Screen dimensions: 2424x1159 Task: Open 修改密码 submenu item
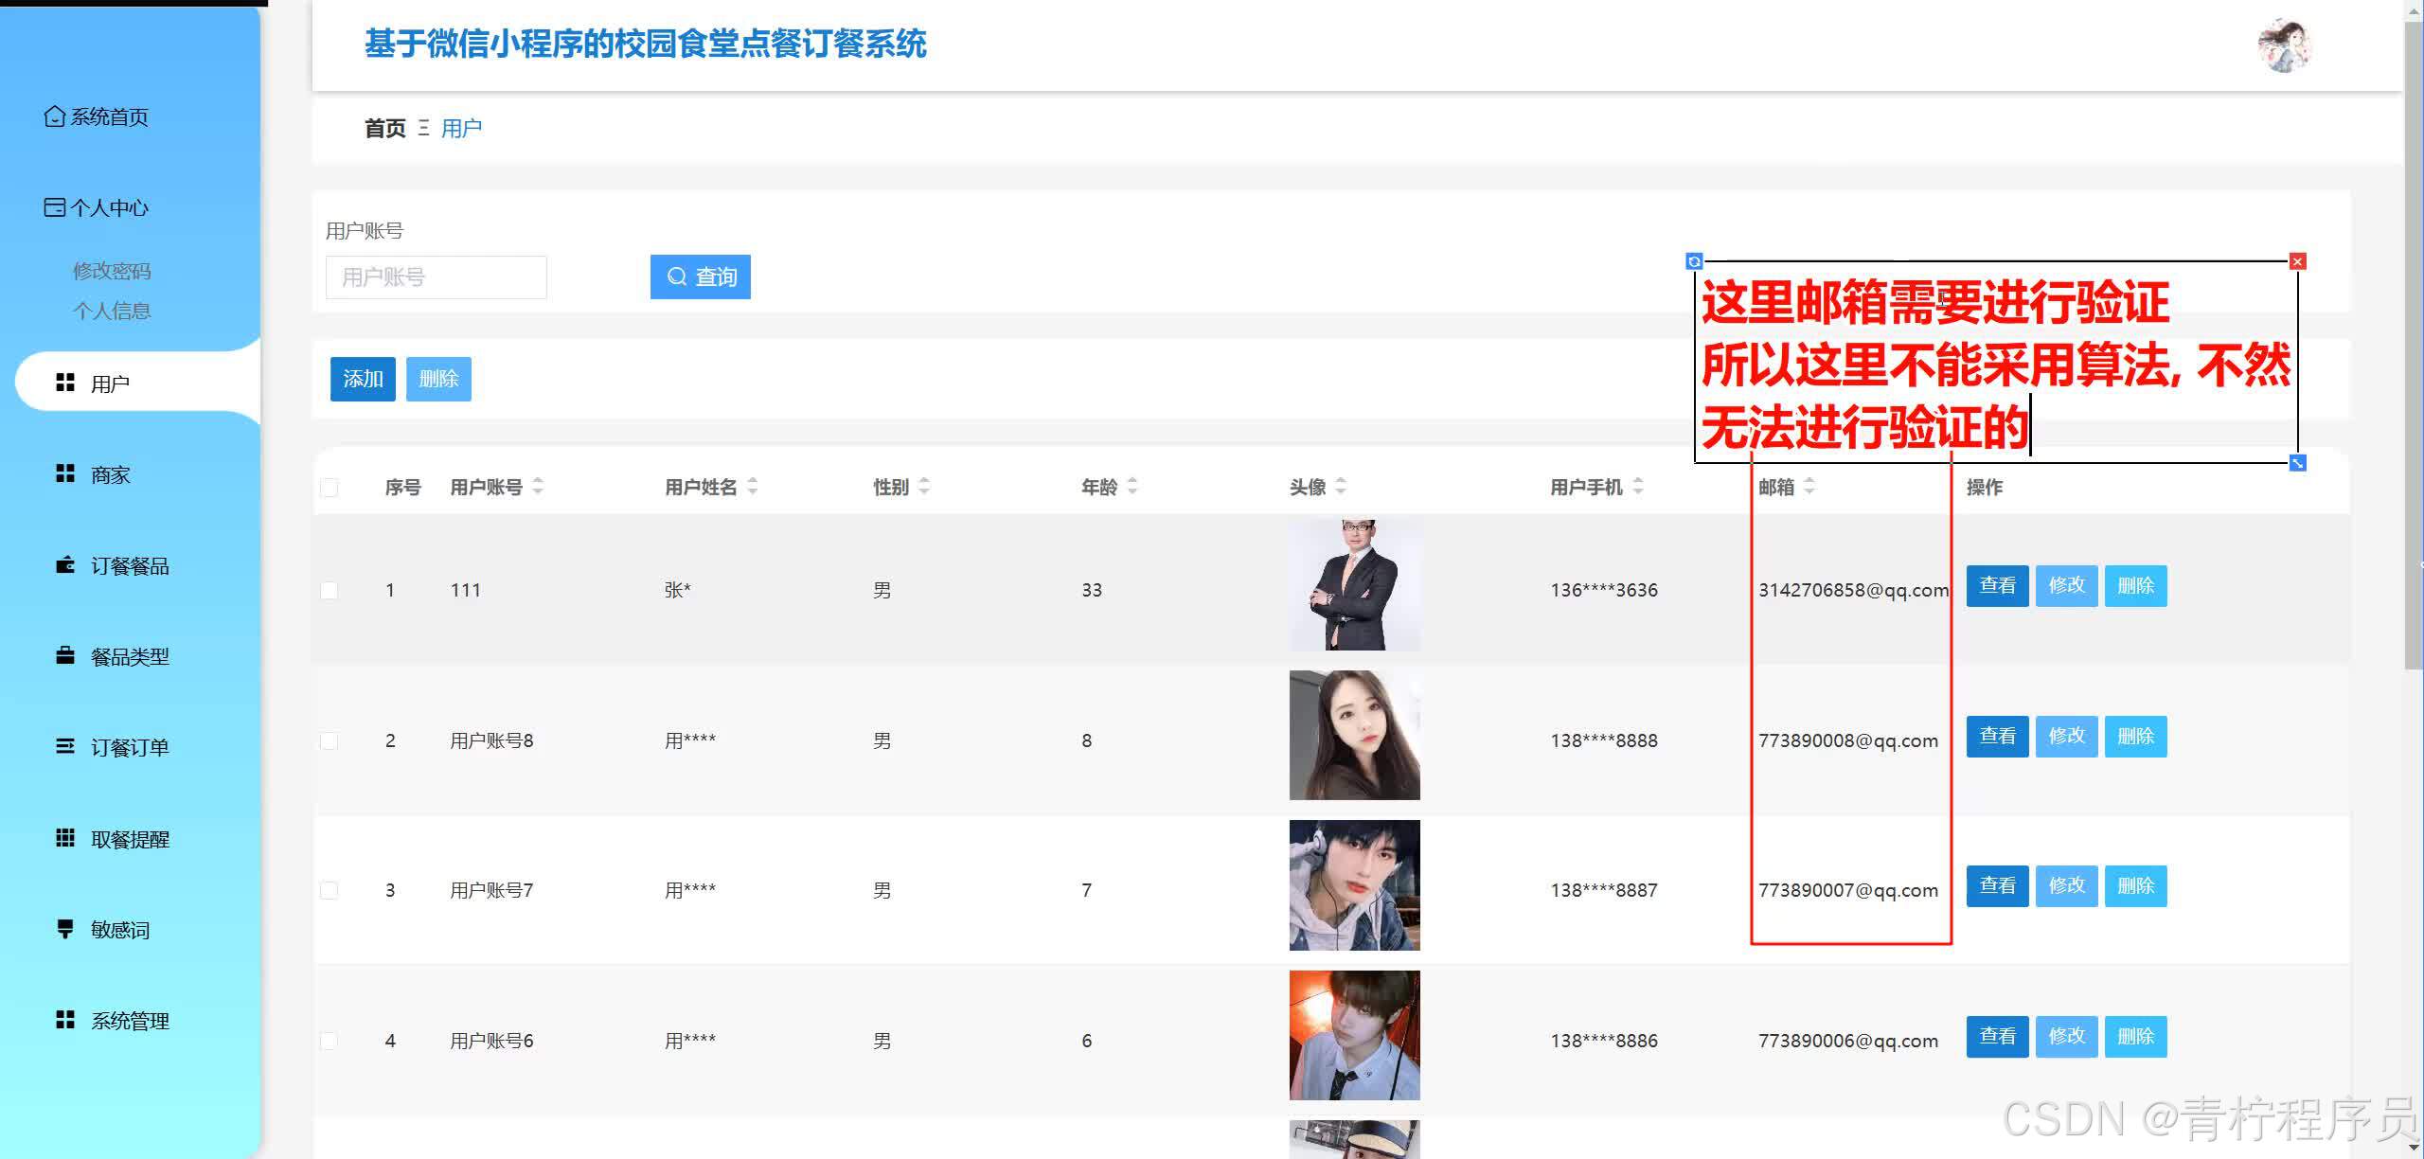pos(112,271)
